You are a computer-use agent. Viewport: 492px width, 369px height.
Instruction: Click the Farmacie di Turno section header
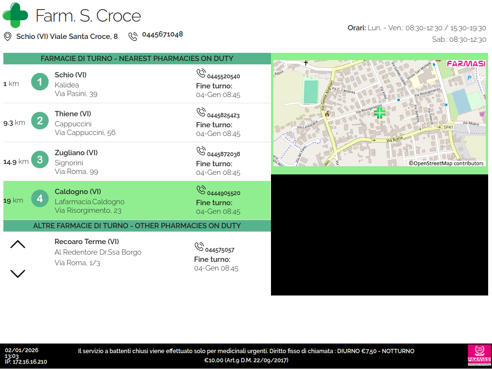(x=137, y=59)
